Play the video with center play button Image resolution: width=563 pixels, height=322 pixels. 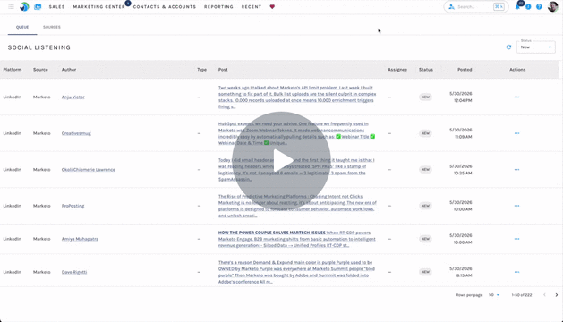[281, 161]
